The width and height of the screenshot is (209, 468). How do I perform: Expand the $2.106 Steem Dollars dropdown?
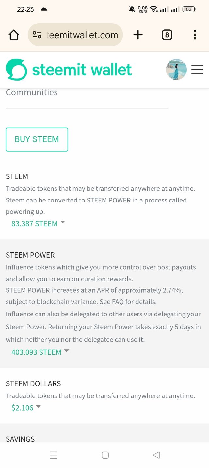[x=26, y=408]
